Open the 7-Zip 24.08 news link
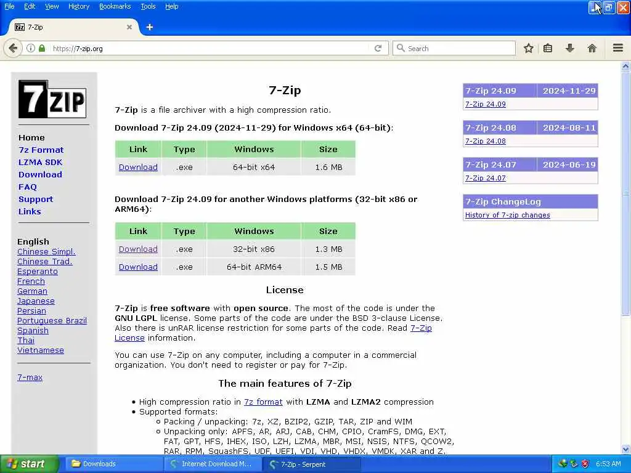This screenshot has height=473, width=631. (486, 141)
